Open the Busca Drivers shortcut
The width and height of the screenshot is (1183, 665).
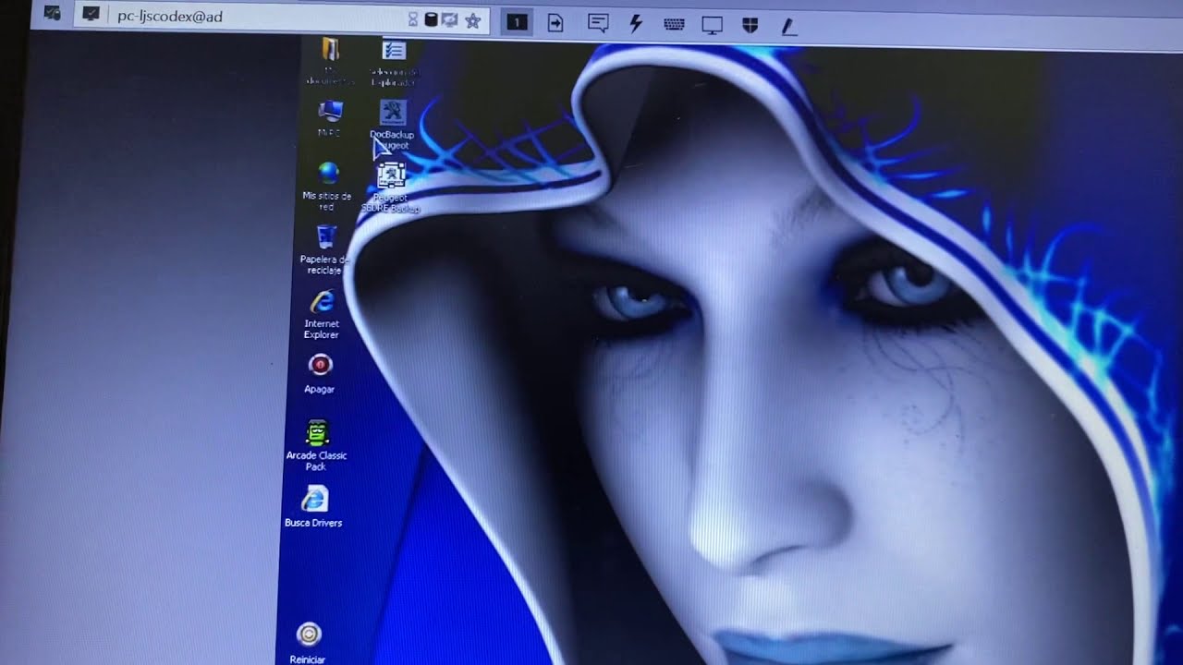pos(314,499)
